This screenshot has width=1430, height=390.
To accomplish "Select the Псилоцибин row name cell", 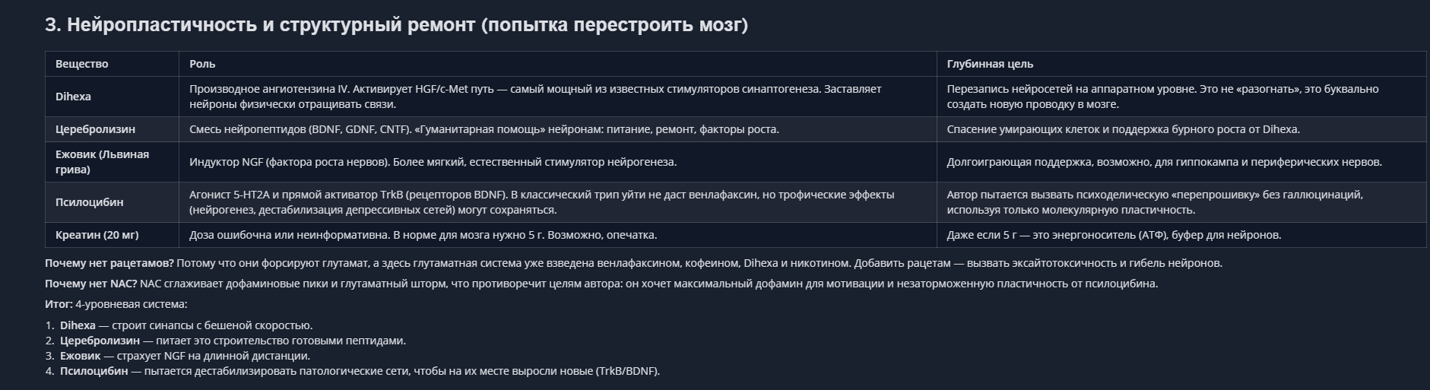I will pyautogui.click(x=89, y=202).
